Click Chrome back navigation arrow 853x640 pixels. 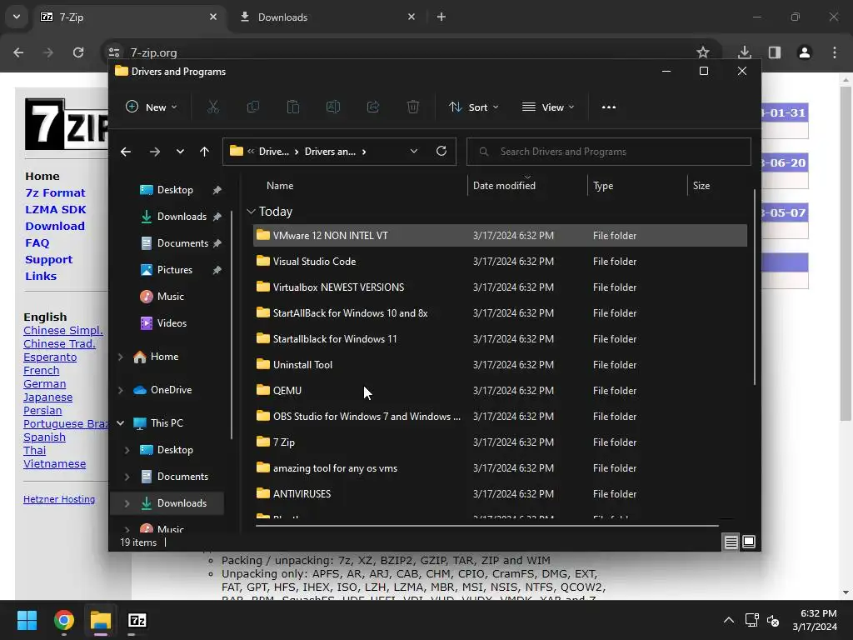(x=18, y=52)
